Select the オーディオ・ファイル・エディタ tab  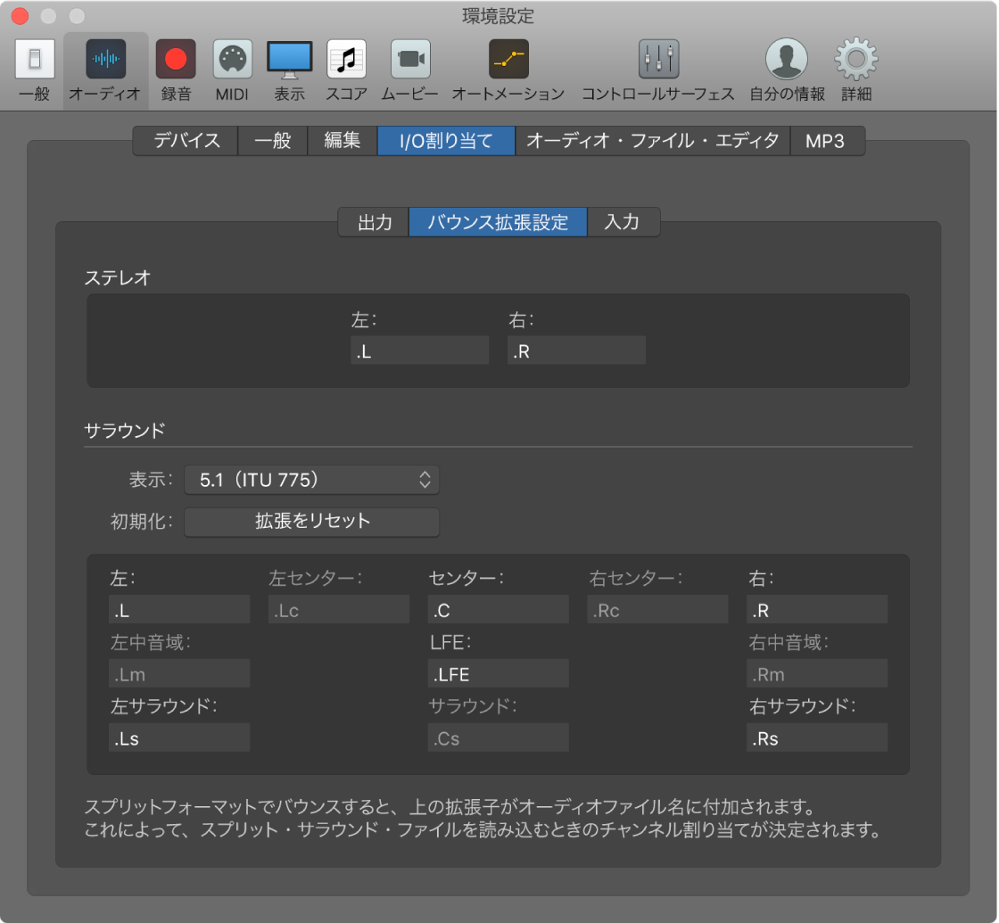pyautogui.click(x=653, y=140)
